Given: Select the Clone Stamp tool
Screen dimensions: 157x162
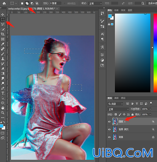Looking at the screenshot, I should [x=3, y=59].
